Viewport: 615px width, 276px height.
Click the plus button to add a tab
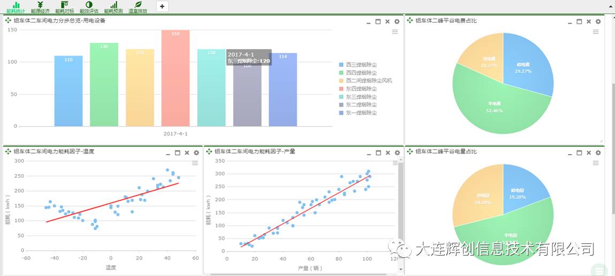[162, 6]
